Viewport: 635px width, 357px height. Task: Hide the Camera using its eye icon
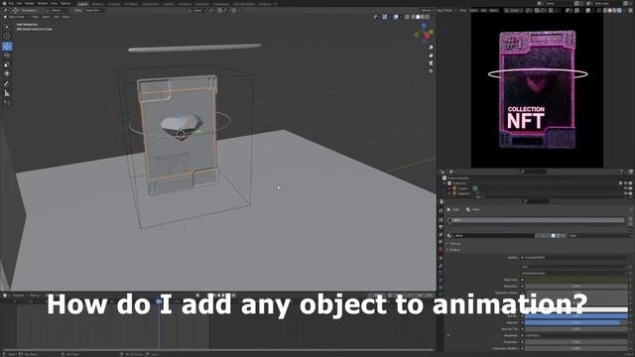[626, 188]
